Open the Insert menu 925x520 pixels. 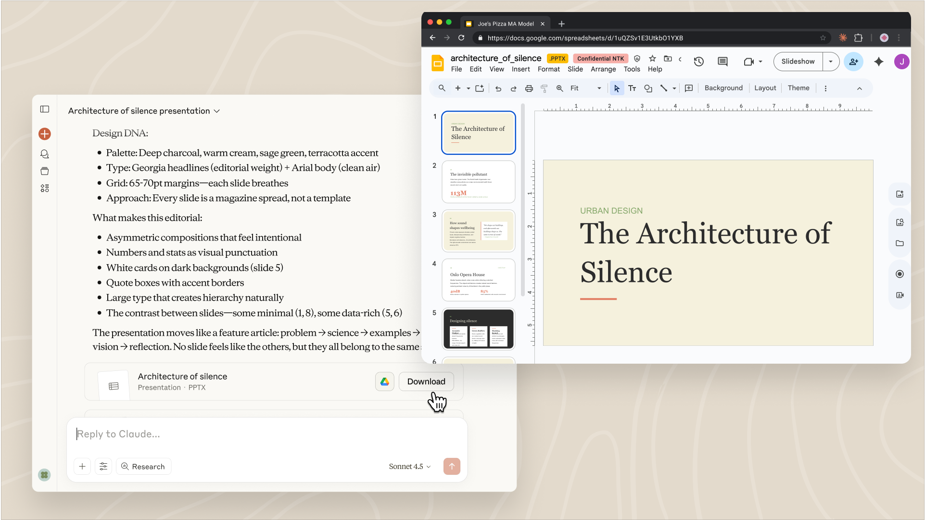point(520,69)
